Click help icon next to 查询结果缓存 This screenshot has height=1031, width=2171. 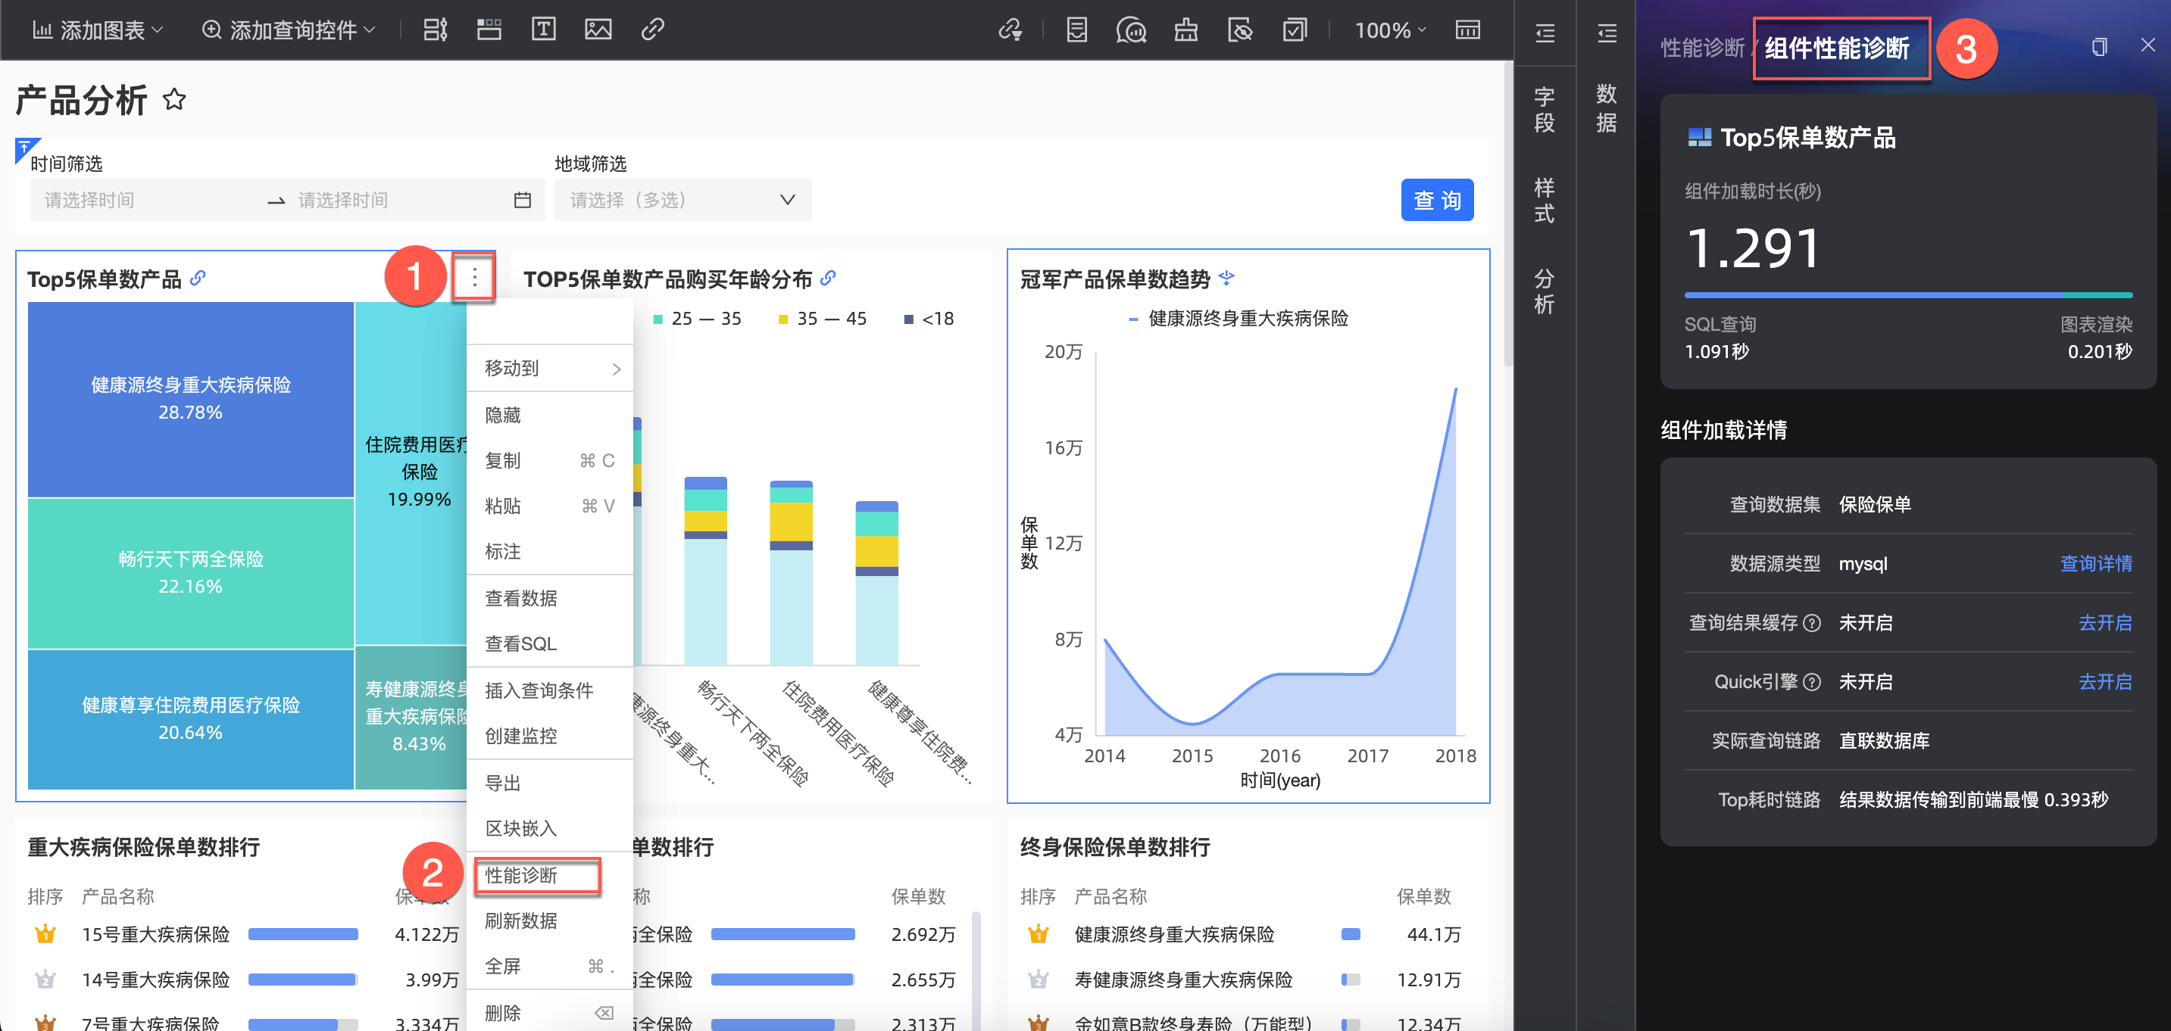coord(1812,623)
